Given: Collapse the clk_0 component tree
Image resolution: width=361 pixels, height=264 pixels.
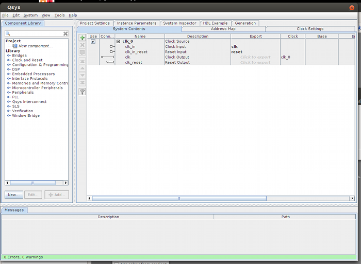Looking at the screenshot, I should [x=118, y=42].
